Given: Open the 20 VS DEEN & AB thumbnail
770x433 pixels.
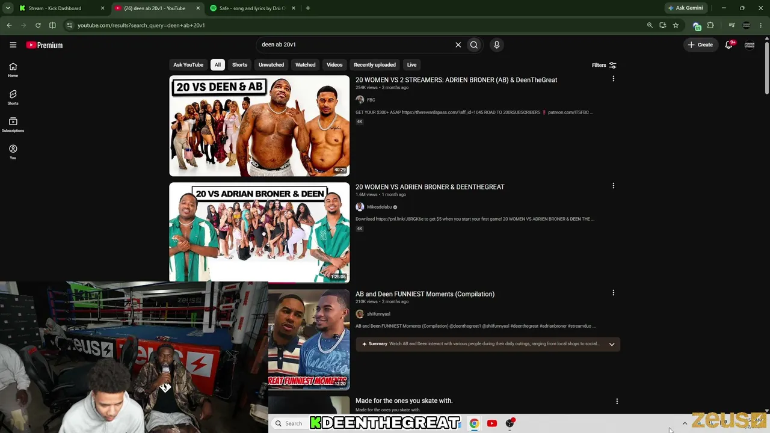Looking at the screenshot, I should (x=259, y=126).
